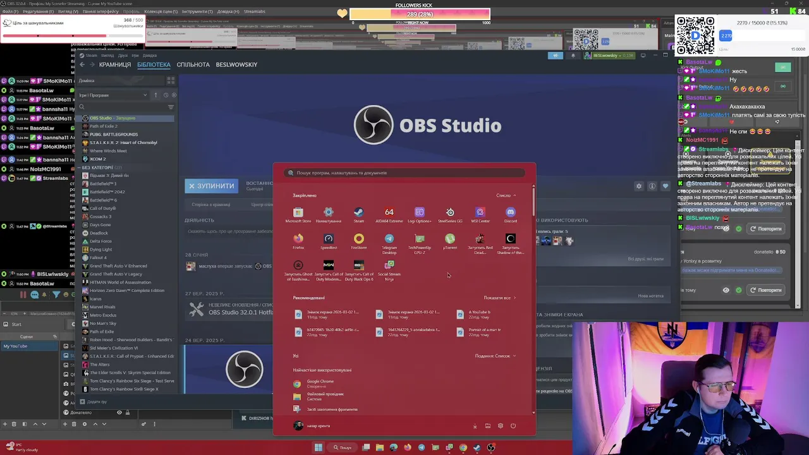Click the Start menu power icon
Screen dimensions: 809x455
[513, 426]
